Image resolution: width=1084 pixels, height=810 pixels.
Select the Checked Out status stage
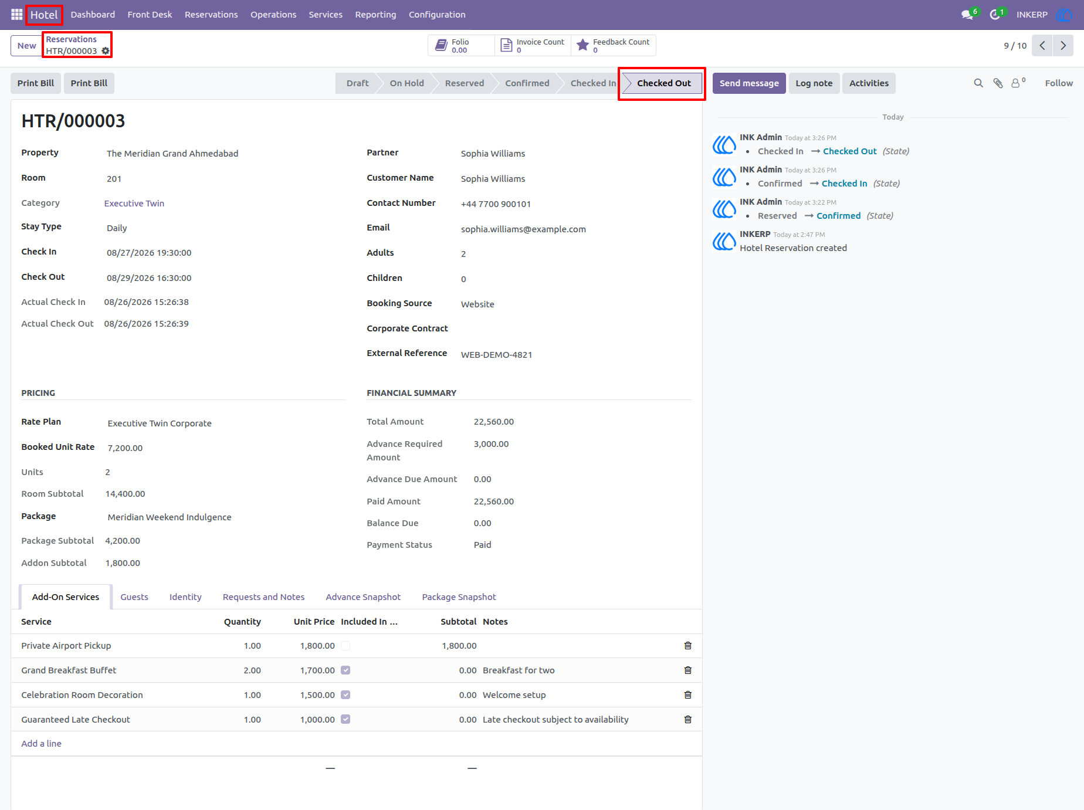[663, 83]
